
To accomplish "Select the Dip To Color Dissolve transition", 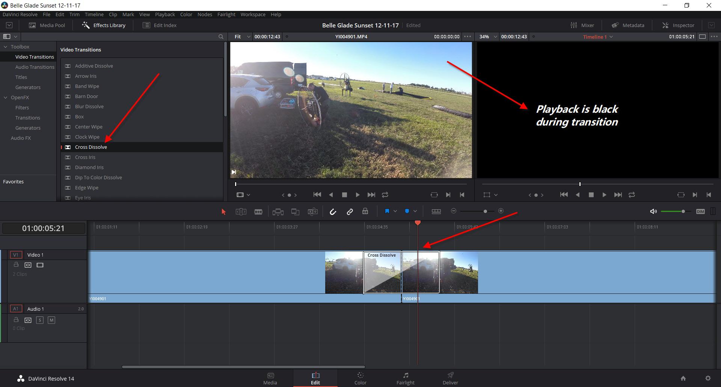I will point(142,177).
